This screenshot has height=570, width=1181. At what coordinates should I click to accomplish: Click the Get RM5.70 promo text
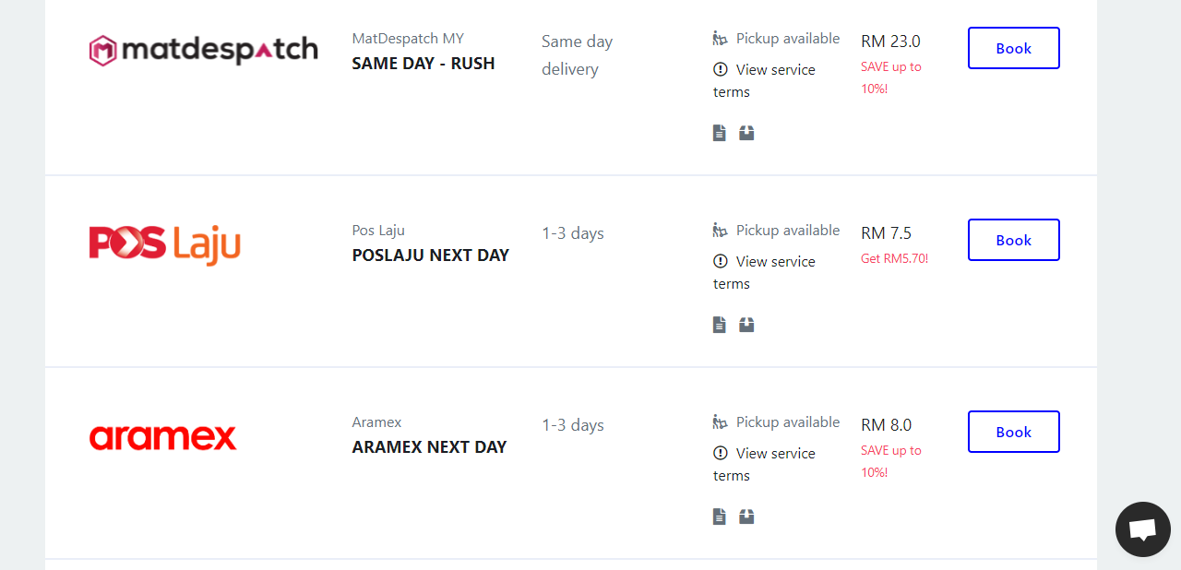[894, 258]
